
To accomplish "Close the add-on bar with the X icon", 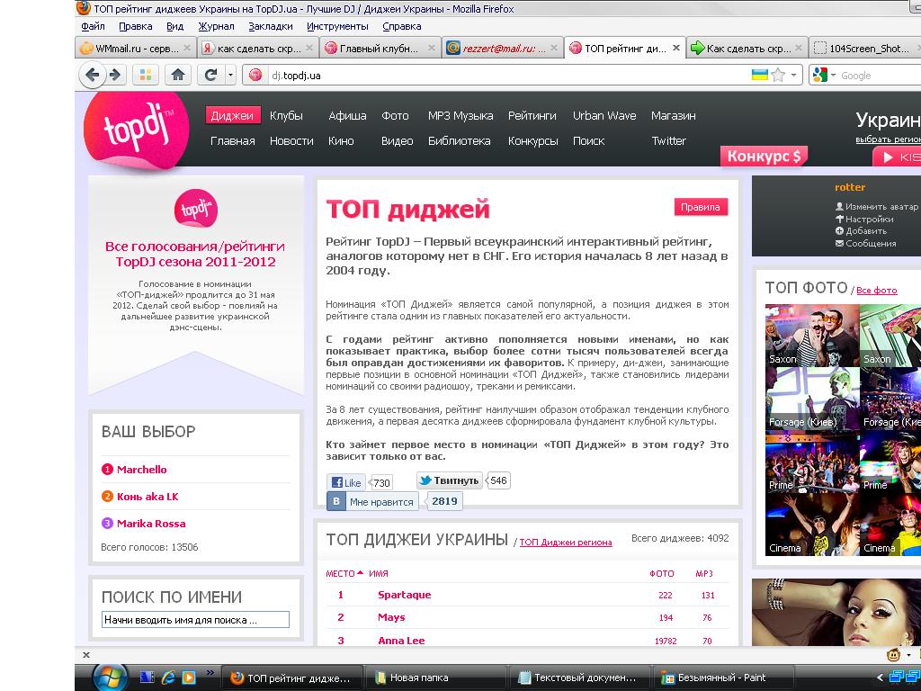I will (x=86, y=655).
